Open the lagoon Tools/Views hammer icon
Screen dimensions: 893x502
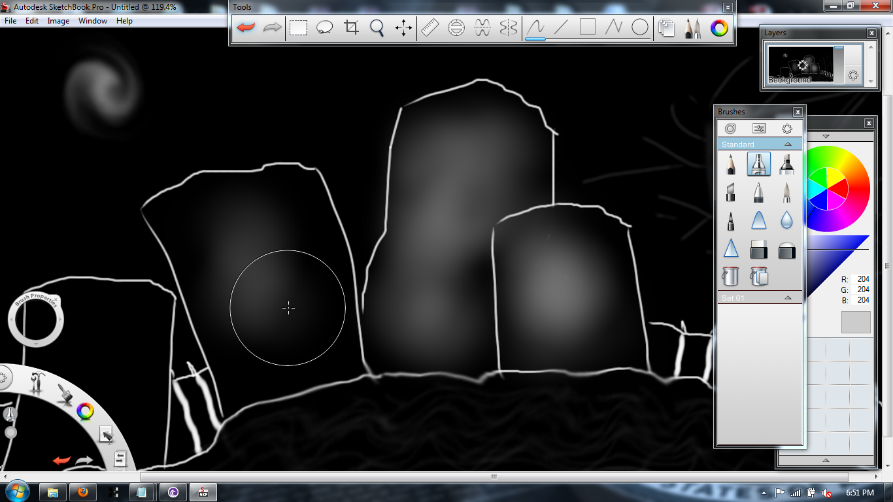click(x=37, y=383)
